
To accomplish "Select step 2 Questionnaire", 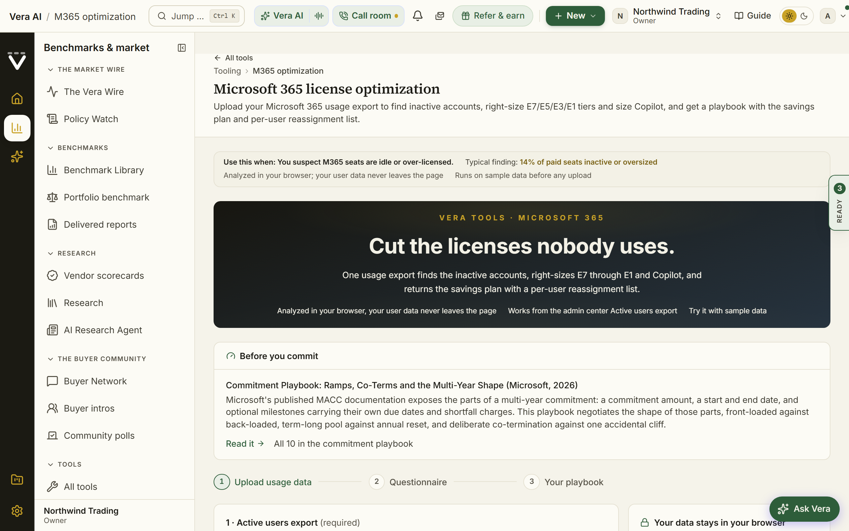I will pyautogui.click(x=408, y=482).
